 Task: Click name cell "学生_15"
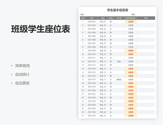tap(103, 72)
